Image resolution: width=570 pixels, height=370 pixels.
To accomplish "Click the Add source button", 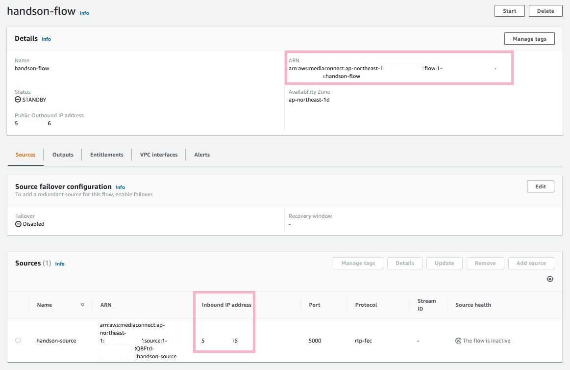I will 531,263.
